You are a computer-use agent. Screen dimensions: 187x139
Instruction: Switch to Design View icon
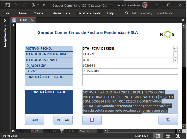coord(178,136)
